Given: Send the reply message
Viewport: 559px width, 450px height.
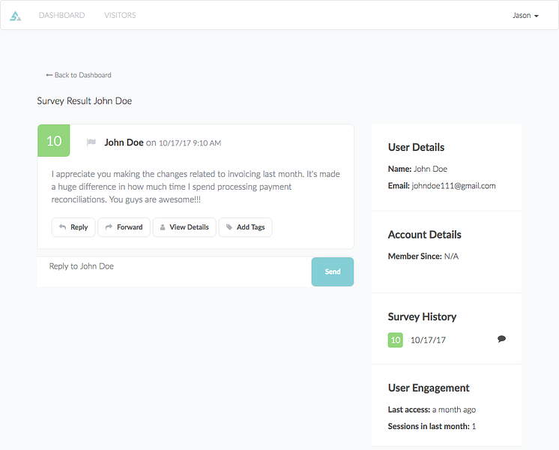Looking at the screenshot, I should click(333, 271).
